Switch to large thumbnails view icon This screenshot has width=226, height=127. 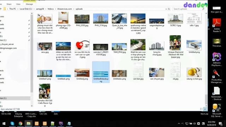[205, 109]
